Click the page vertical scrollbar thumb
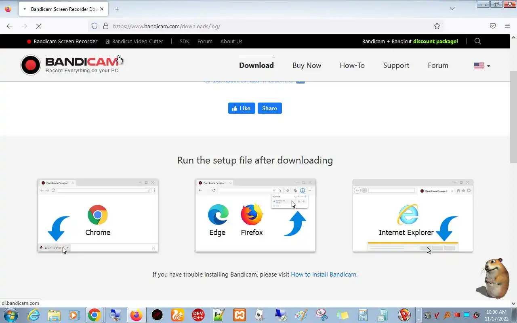 513,117
